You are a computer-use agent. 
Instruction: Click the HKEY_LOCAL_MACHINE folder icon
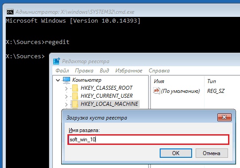75,104
